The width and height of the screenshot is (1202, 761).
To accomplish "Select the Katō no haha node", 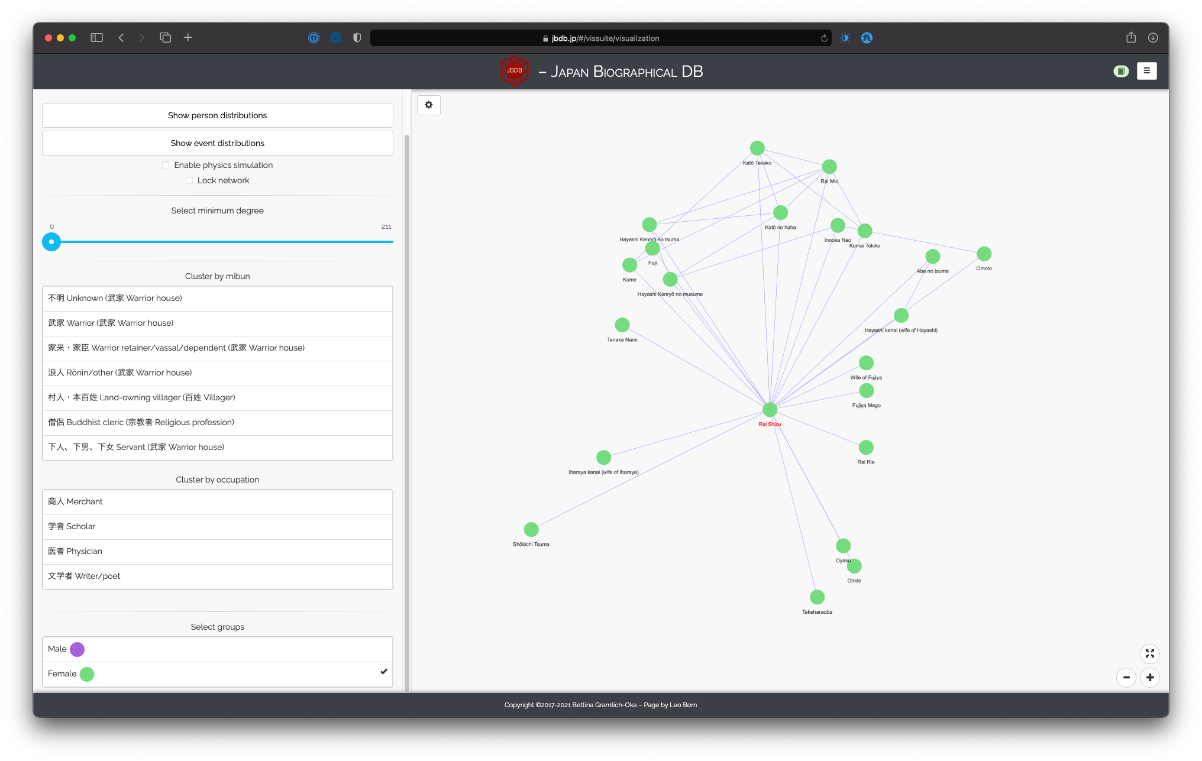I will click(x=780, y=213).
